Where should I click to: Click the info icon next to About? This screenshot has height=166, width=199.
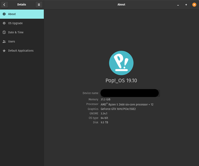[x=4, y=14]
